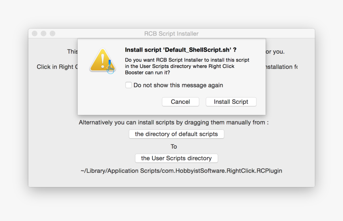Viewport: 343px width, 221px height.
Task: Open the User Scripts directory
Action: [x=176, y=158]
